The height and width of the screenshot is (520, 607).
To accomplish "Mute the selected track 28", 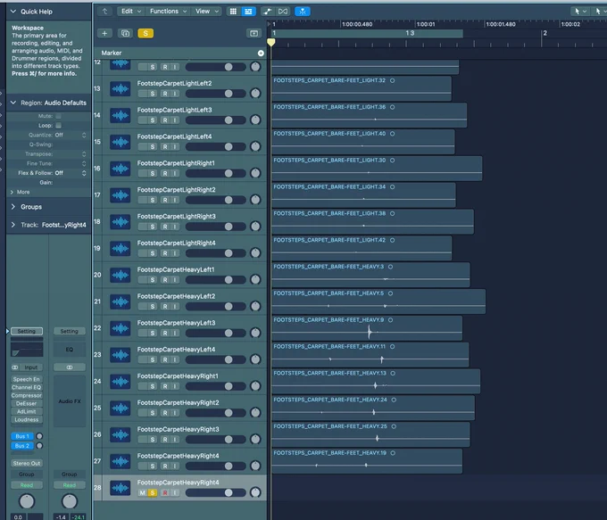I will point(142,492).
